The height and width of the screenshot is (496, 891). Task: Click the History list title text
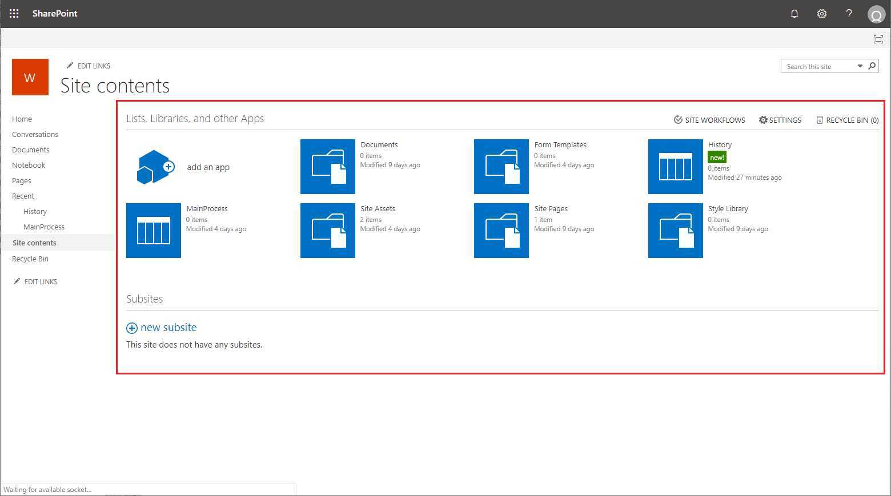[720, 144]
